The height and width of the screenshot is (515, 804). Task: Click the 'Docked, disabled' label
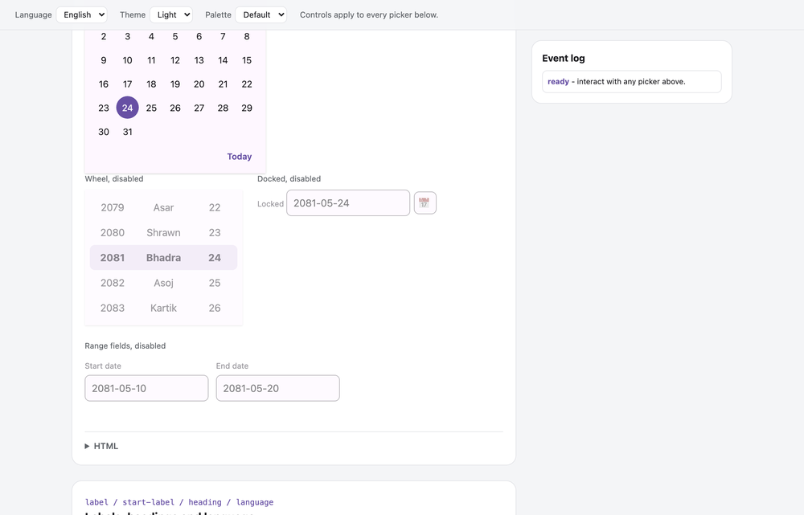[289, 179]
